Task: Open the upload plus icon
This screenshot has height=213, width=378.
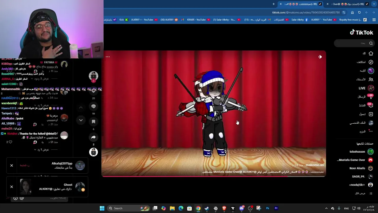Action: (371, 114)
